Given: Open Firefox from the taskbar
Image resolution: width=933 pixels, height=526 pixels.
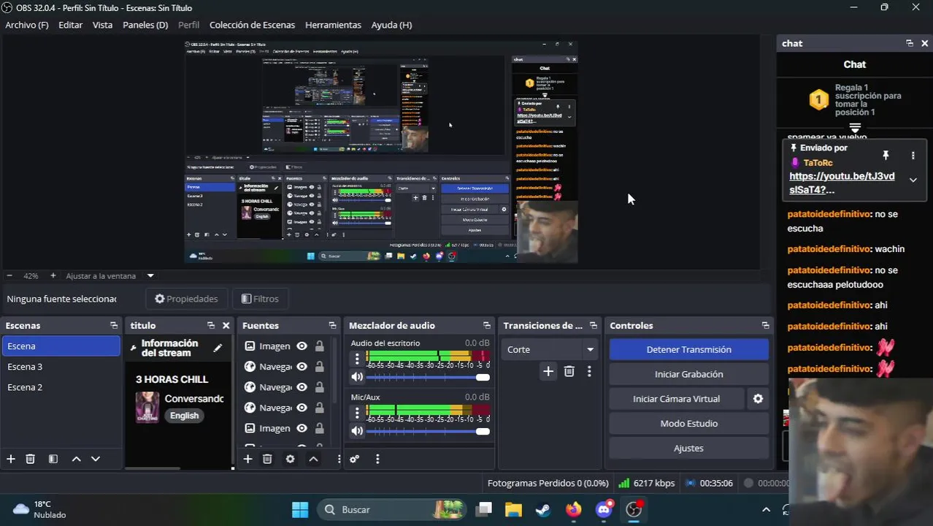Looking at the screenshot, I should [x=574, y=509].
